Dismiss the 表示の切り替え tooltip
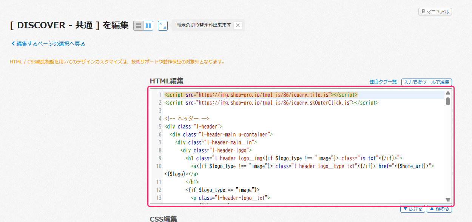The height and width of the screenshot is (222, 472). coord(238,26)
